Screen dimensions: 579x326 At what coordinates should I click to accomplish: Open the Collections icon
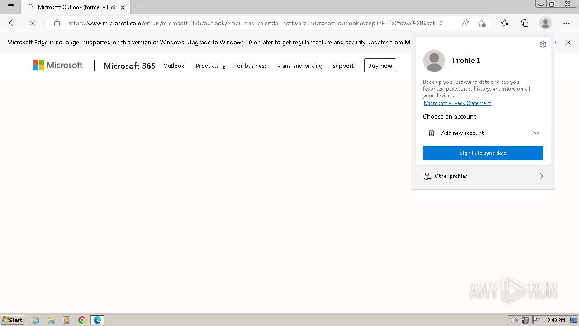tap(525, 23)
